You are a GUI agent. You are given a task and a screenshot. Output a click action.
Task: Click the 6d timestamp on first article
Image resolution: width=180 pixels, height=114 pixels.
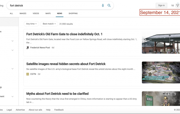coord(53,48)
